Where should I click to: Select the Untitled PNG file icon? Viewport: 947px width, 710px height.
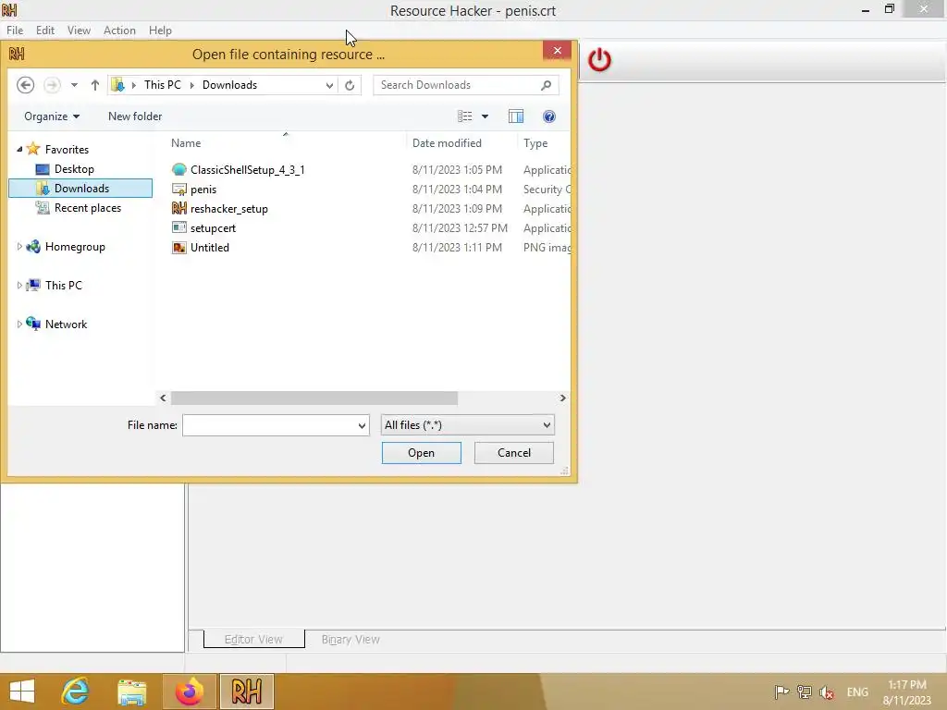point(178,247)
